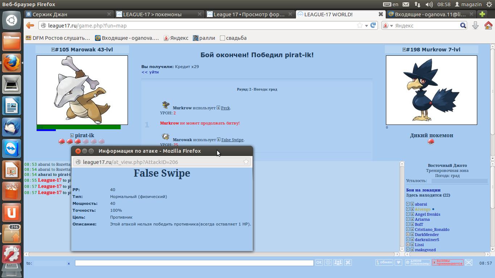The width and height of the screenshot is (495, 278).
Task: Click the crossed envelope icon in bottom bar
Action: click(x=469, y=262)
